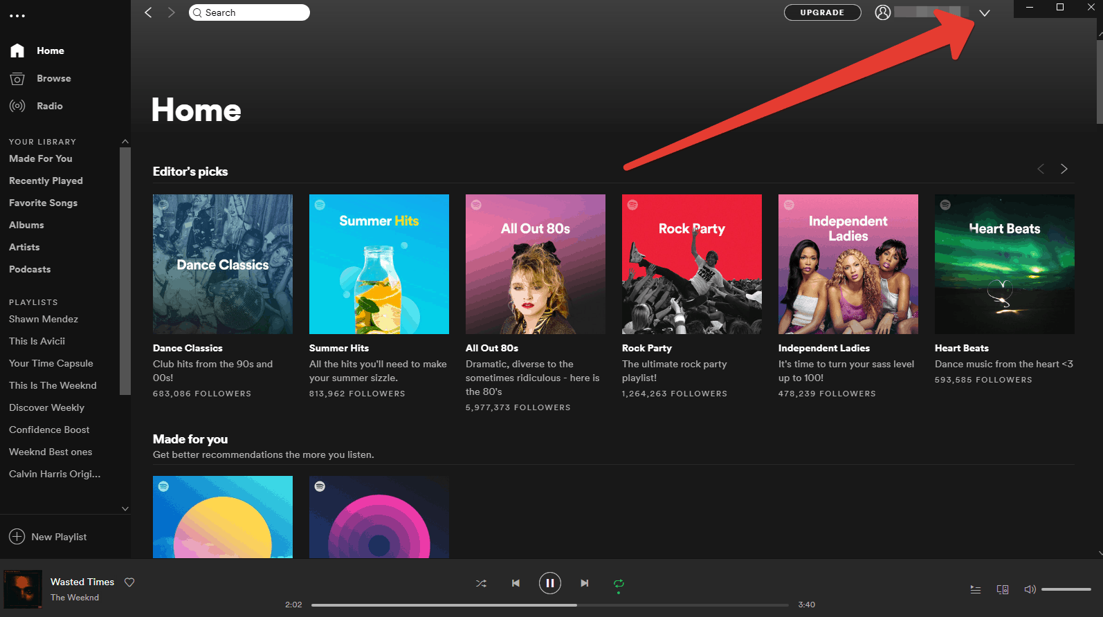Open the Dance Classics cover
1103x617 pixels.
point(223,264)
